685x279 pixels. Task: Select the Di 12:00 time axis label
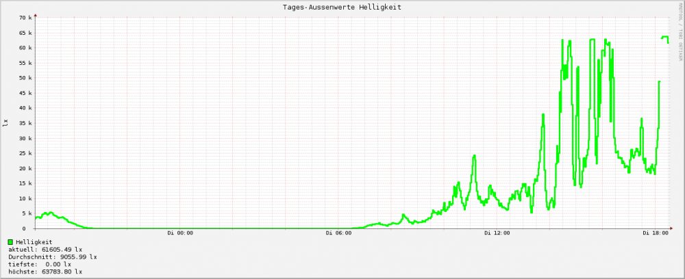point(497,233)
